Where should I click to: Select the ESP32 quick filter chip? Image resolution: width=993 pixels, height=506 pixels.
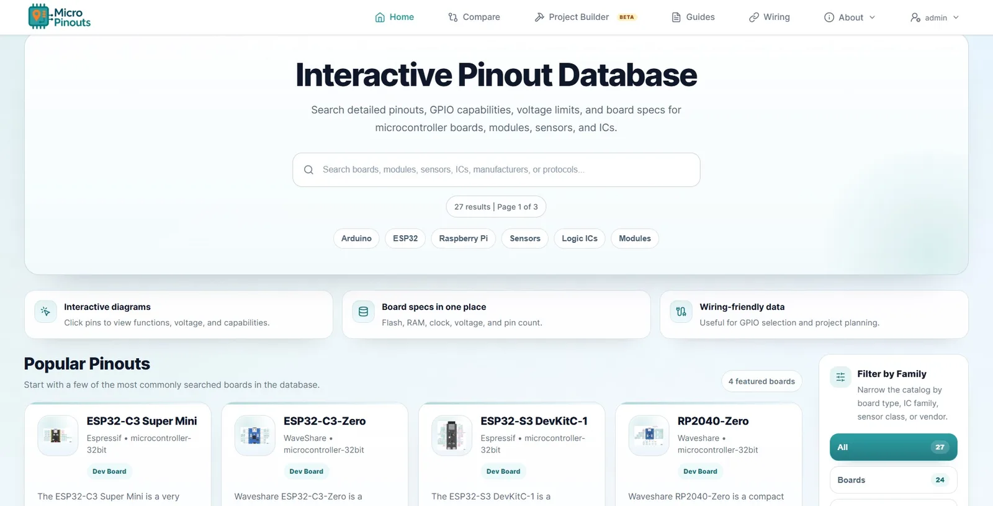[405, 238]
